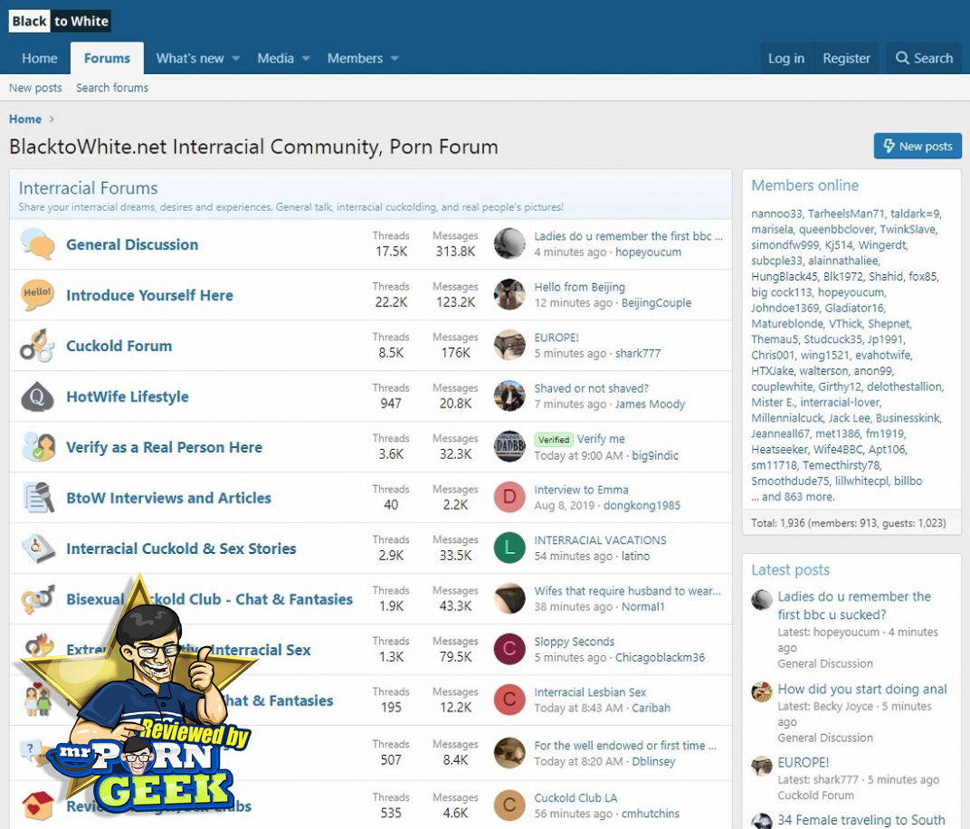This screenshot has height=829, width=970.
Task: Click the spade Q icon beside HotWife Lifestyle
Action: click(x=37, y=396)
